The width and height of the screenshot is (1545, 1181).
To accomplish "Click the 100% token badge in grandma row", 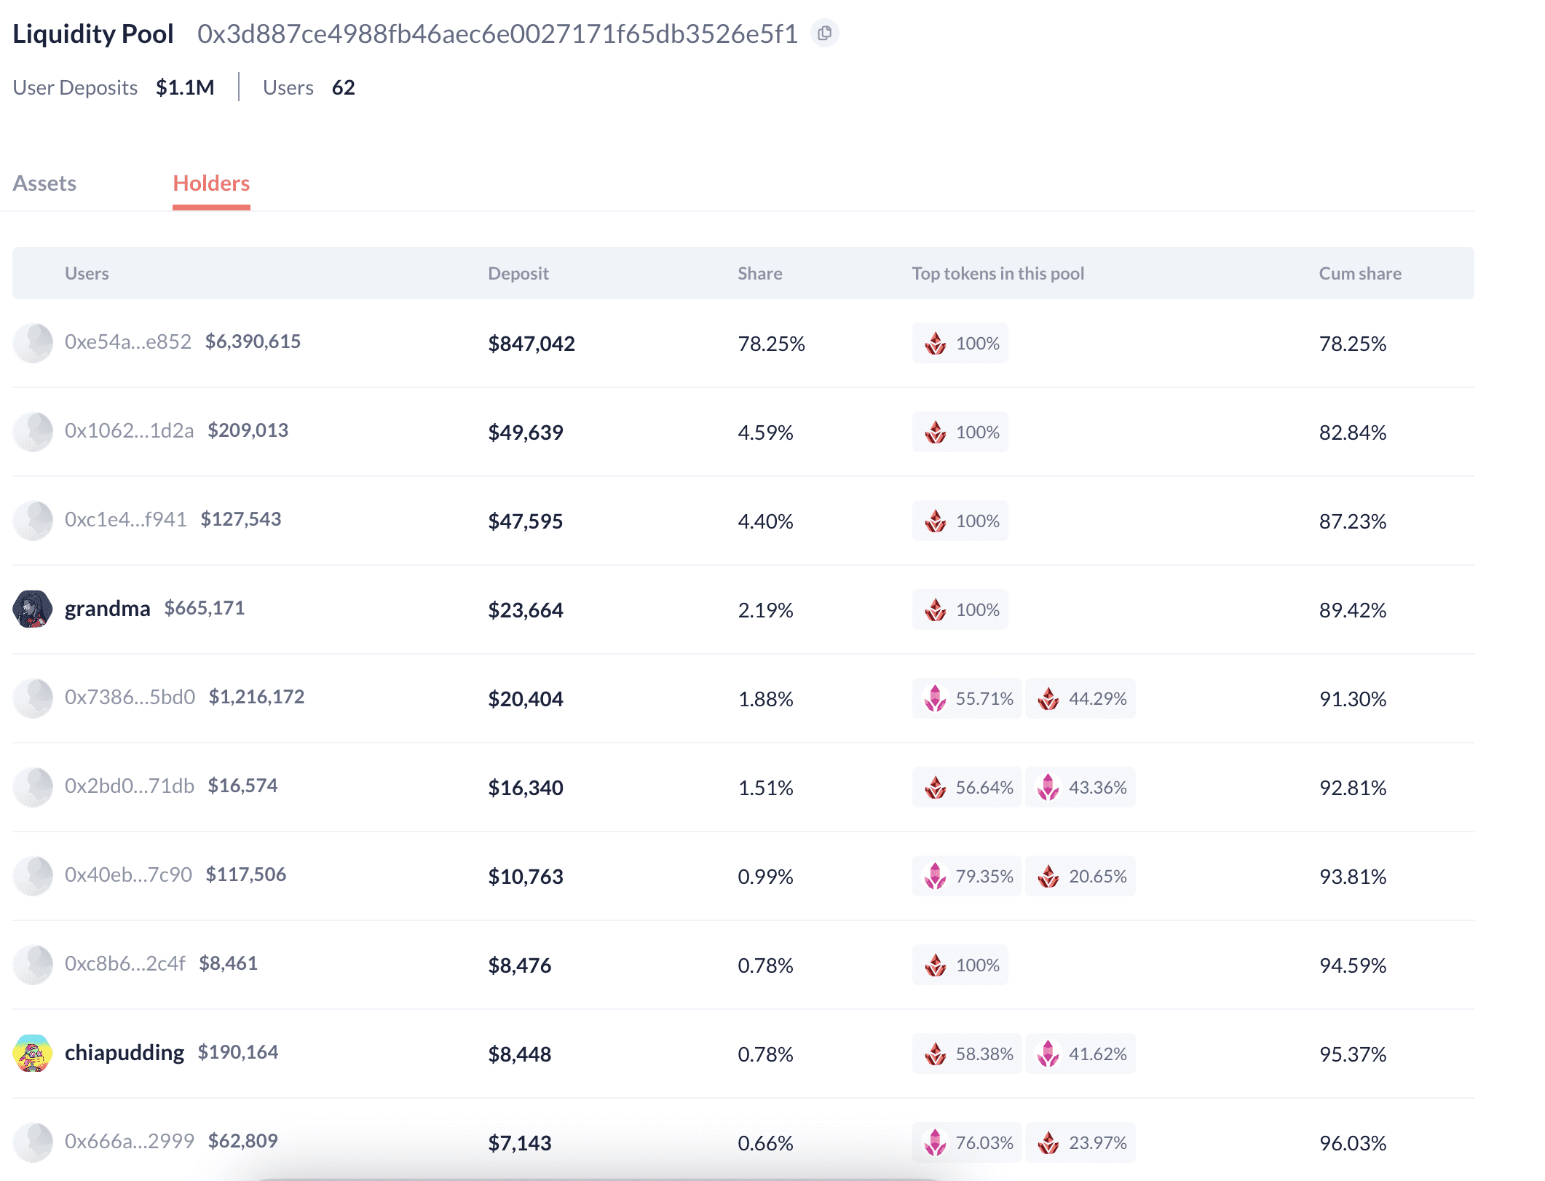I will click(x=960, y=609).
